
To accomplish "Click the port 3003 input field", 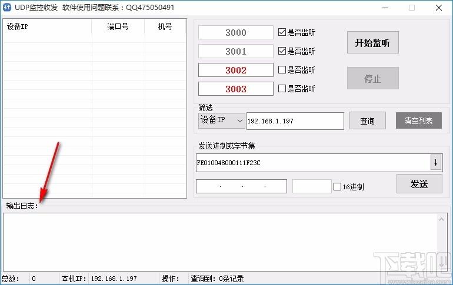I will pos(236,89).
